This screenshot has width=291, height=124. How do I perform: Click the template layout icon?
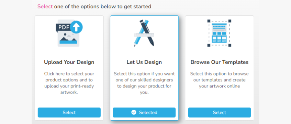pos(219,33)
